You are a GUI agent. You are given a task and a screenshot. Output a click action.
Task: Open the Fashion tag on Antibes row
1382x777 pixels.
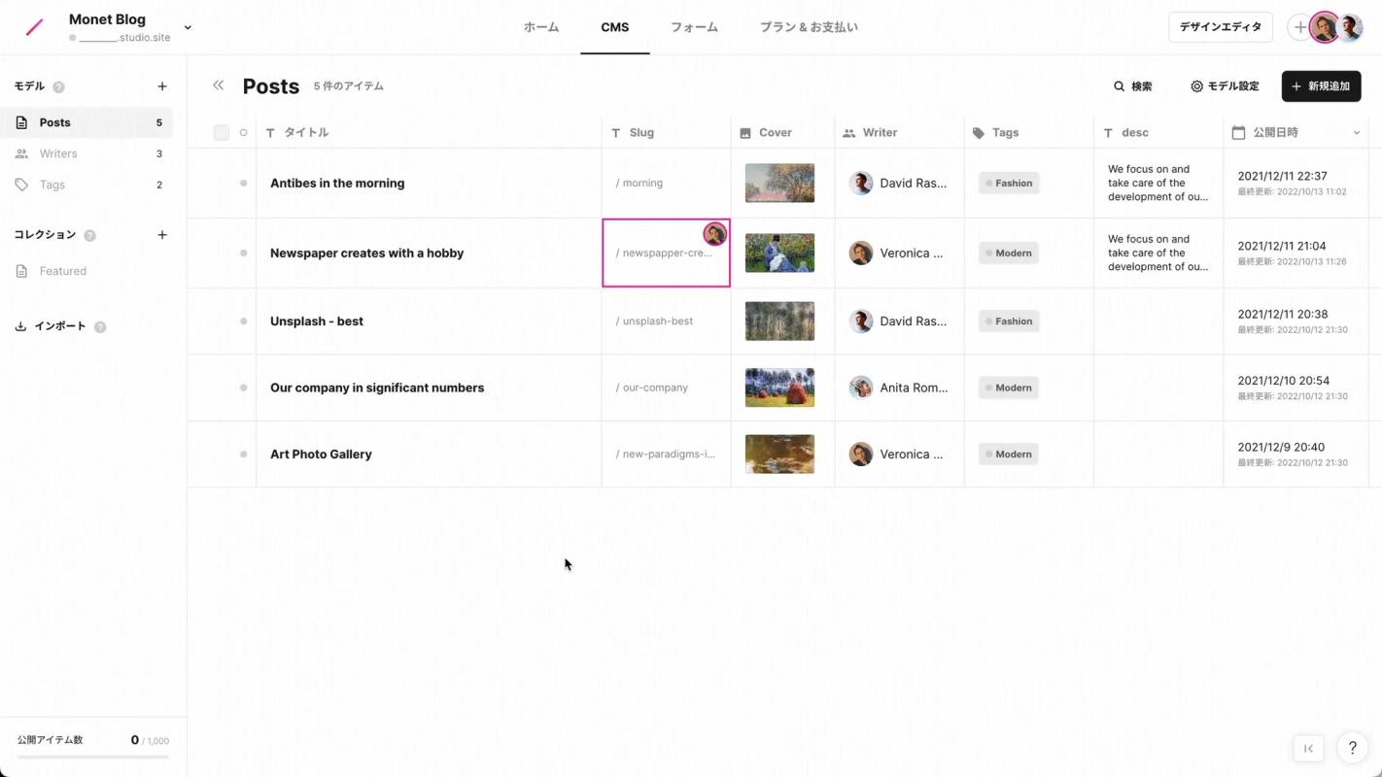coord(1009,184)
